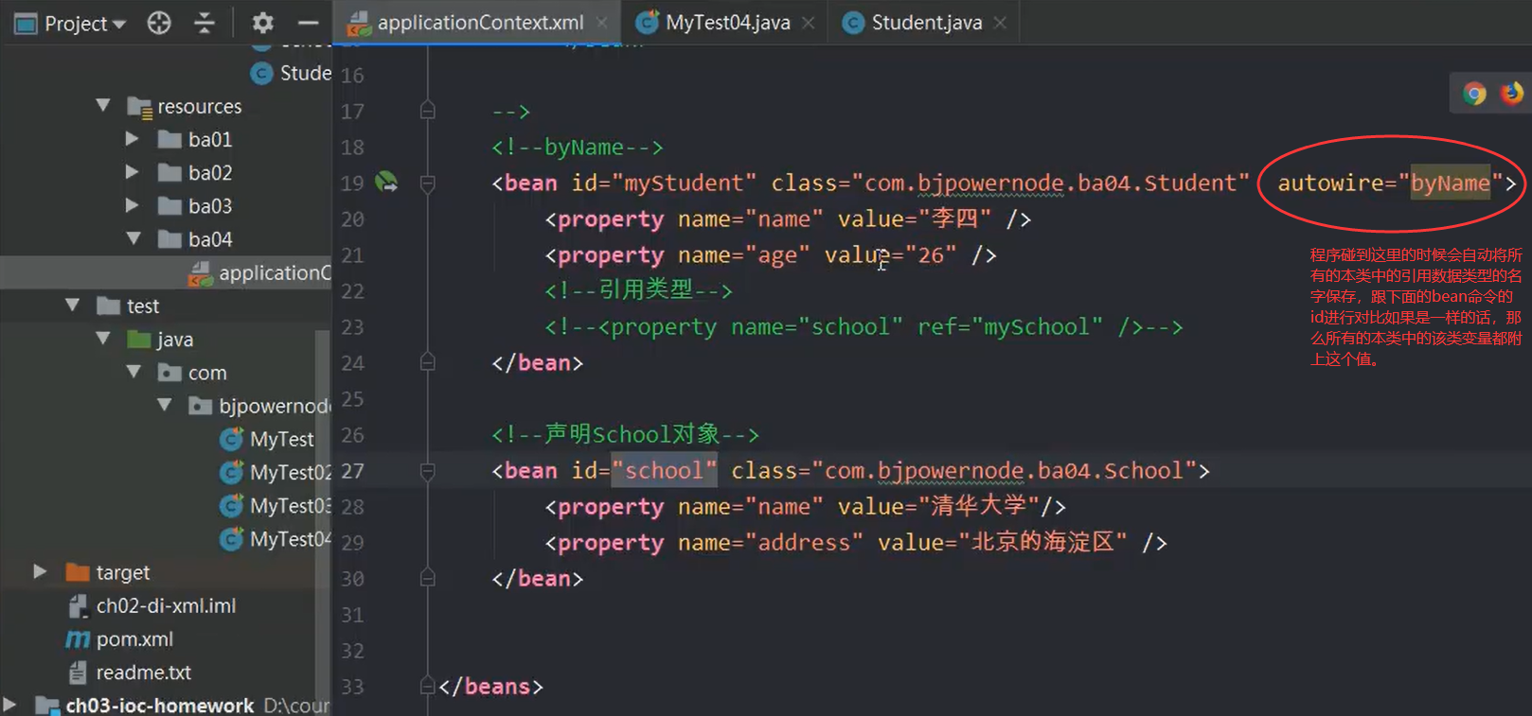Click the MyTest04 class icon
The height and width of the screenshot is (716, 1532).
(x=232, y=538)
